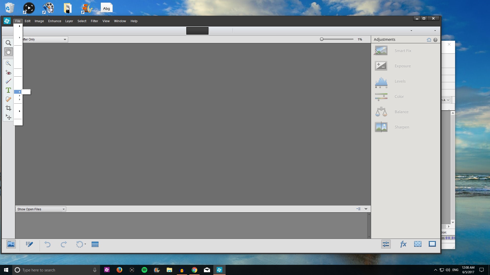Image resolution: width=490 pixels, height=275 pixels.
Task: Select the Text tool
Action: [x=8, y=90]
